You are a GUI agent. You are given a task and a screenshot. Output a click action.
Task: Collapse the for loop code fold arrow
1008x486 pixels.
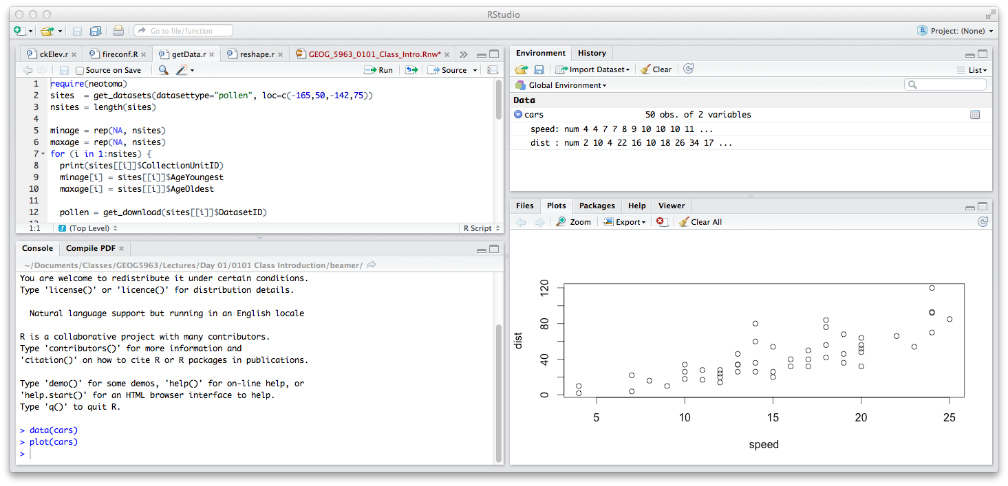pos(43,154)
